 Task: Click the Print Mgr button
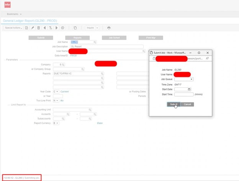click(x=151, y=38)
